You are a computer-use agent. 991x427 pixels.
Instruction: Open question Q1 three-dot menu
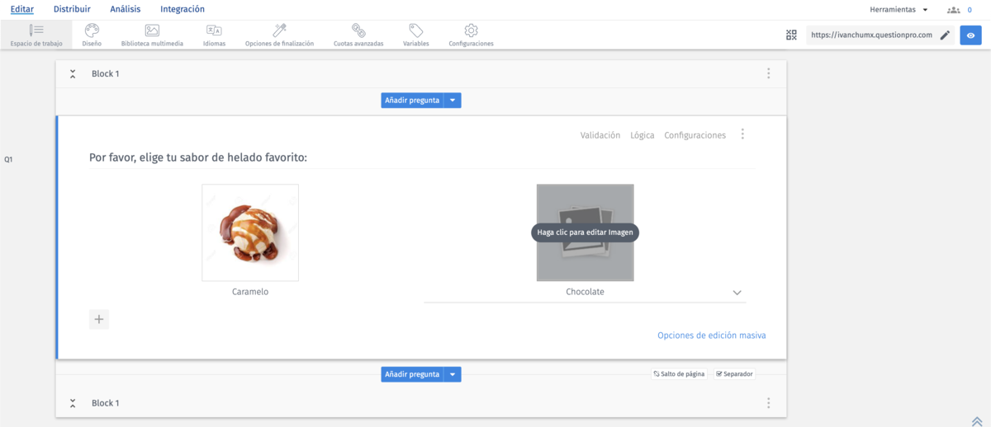742,134
